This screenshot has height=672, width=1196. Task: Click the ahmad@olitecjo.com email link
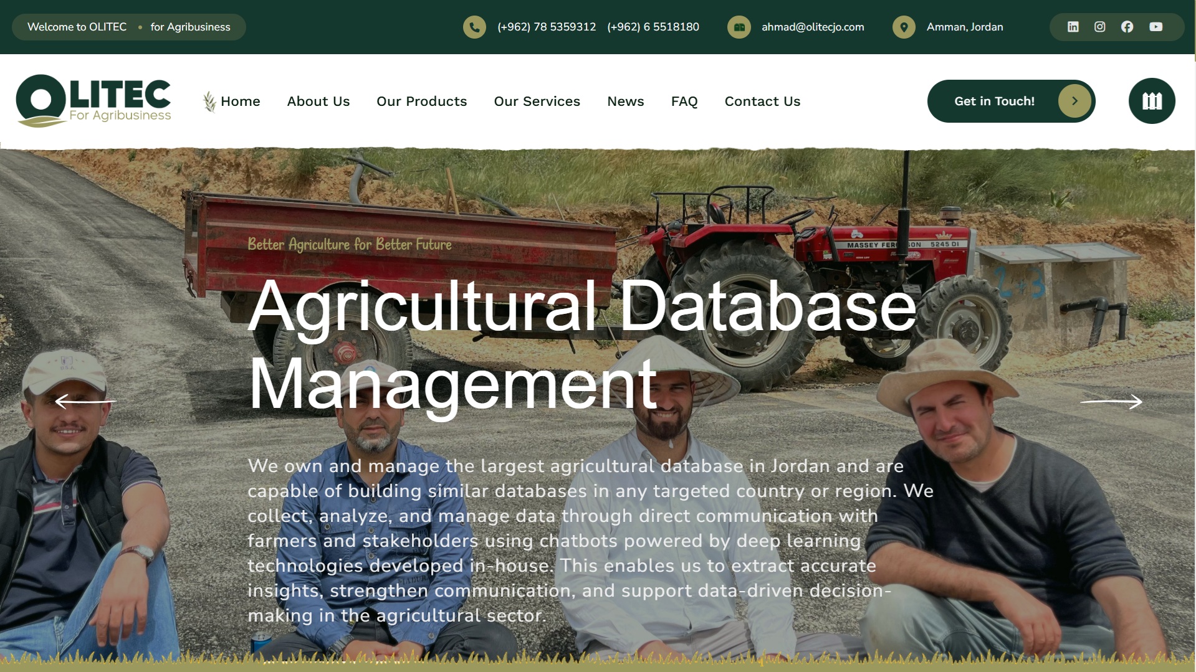tap(812, 27)
